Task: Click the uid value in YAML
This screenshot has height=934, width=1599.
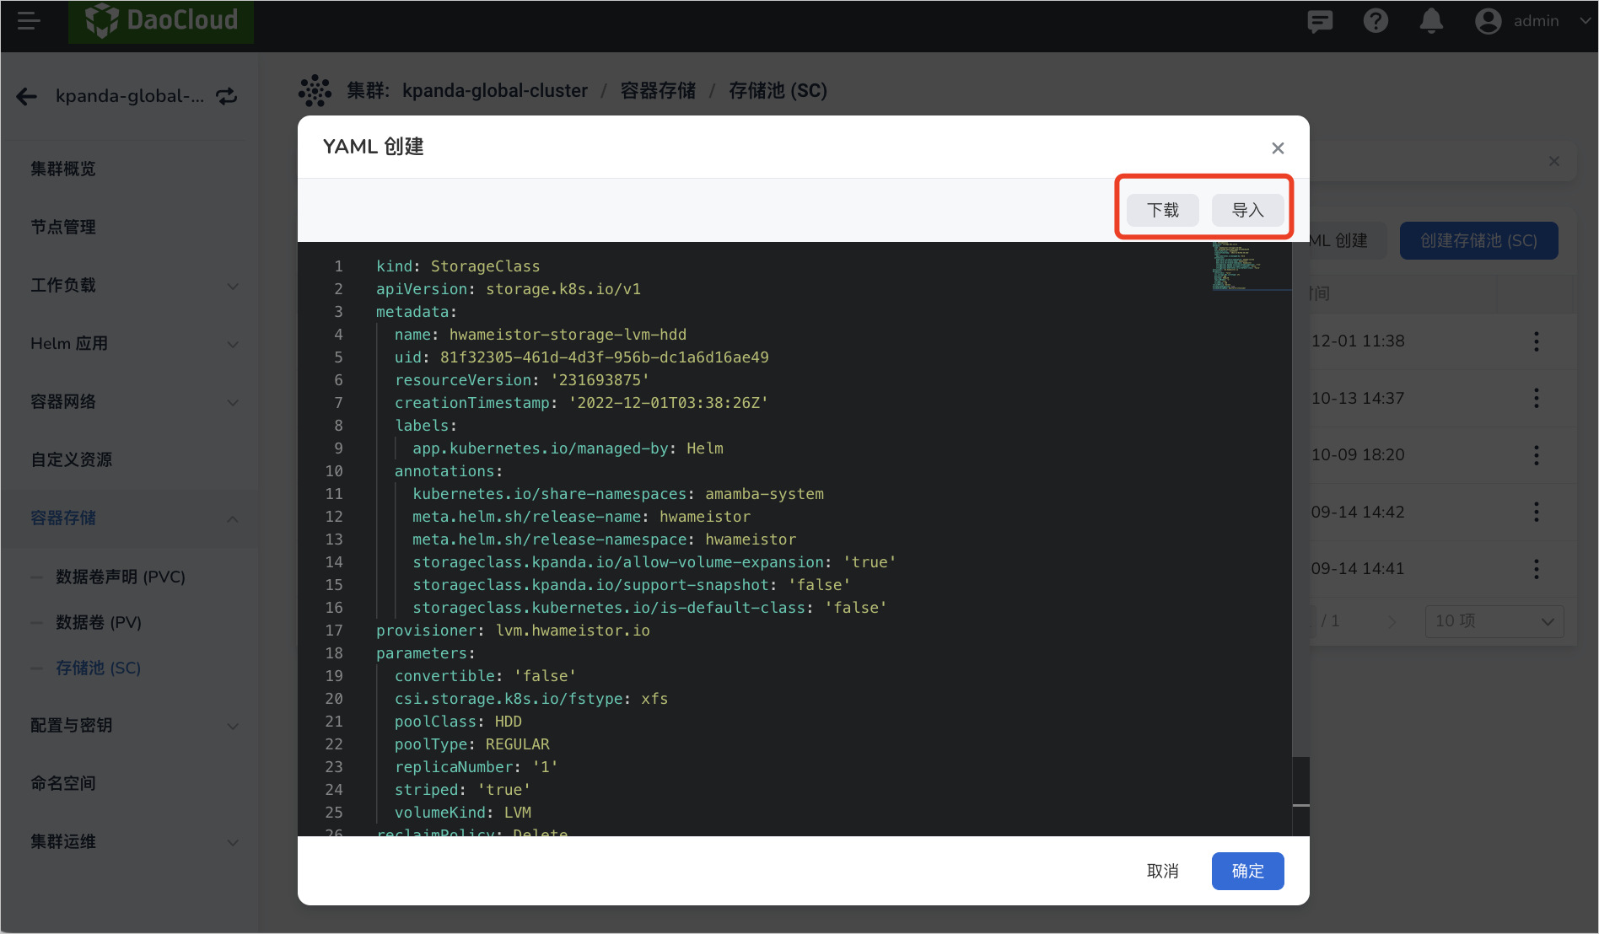Action: point(605,357)
